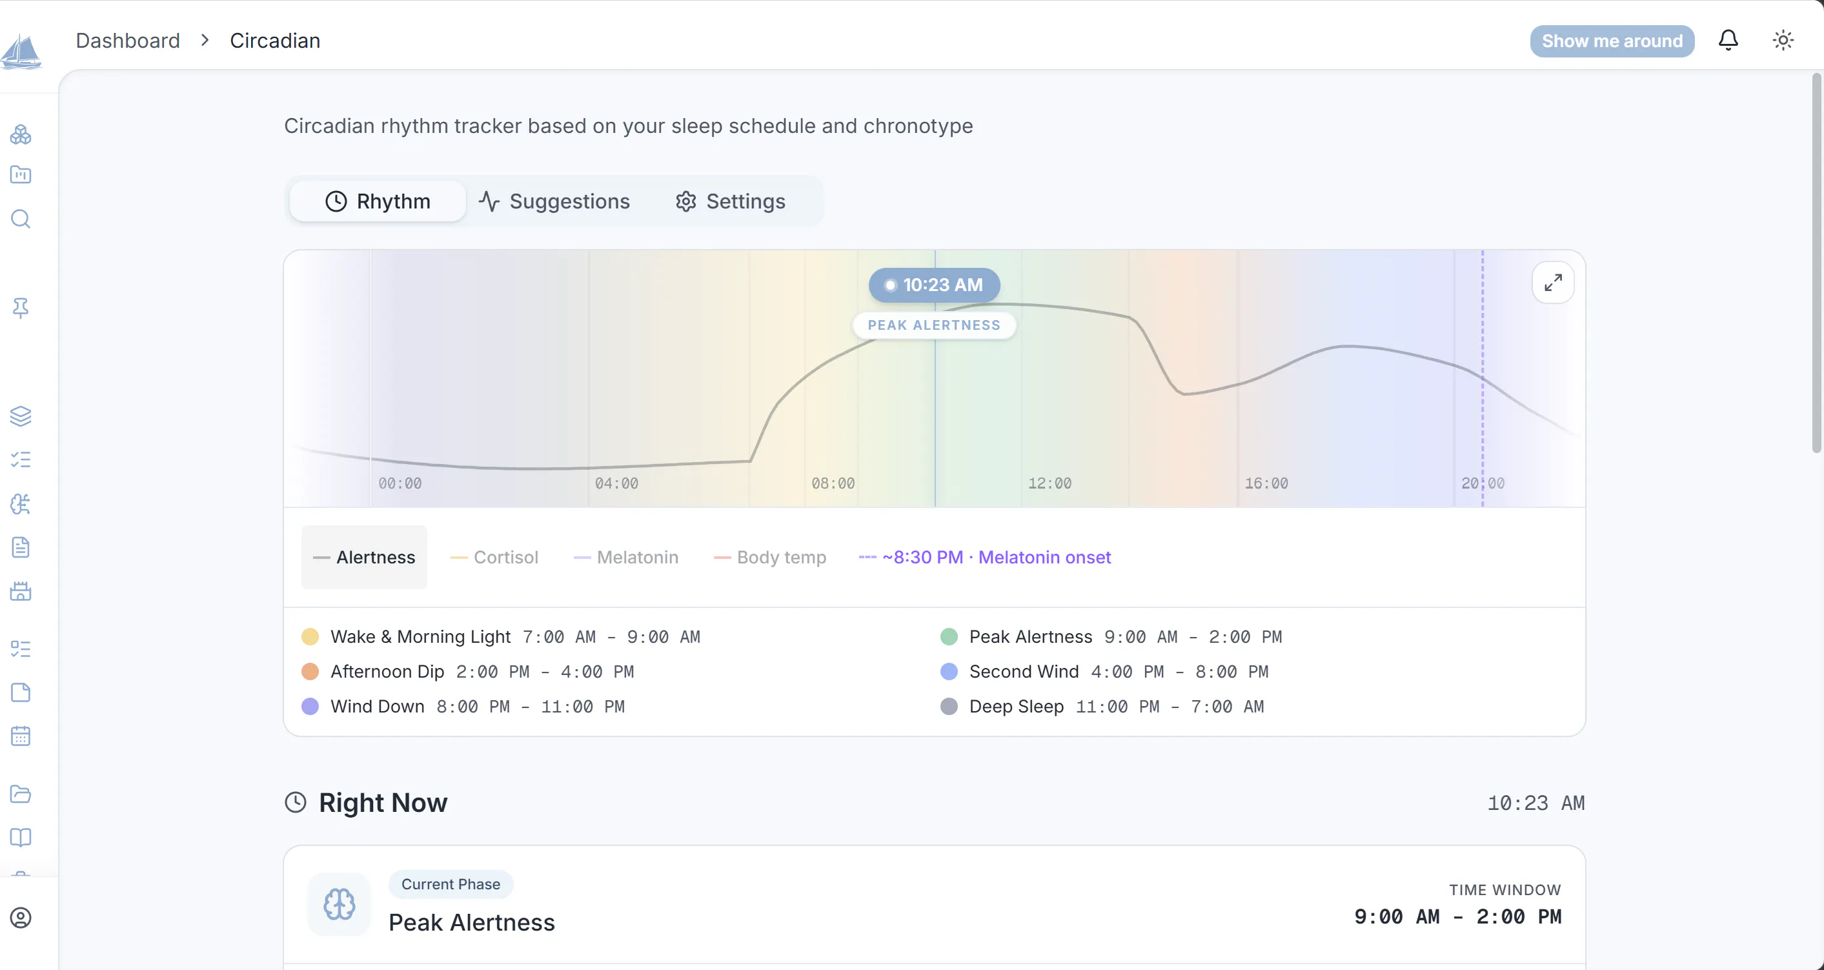Toggle the Melatonin curve
The image size is (1824, 970).
626,557
